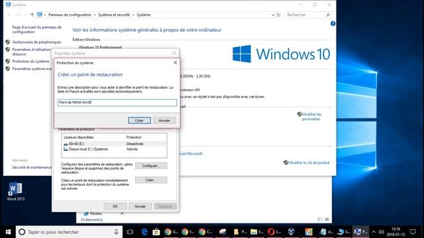Open Word 2013 desktop shortcut
Image resolution: width=424 pixels, height=238 pixels.
coord(16,191)
